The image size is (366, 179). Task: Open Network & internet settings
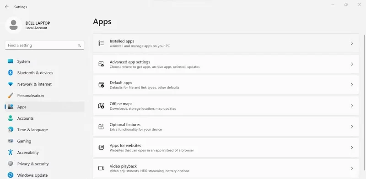[44, 84]
